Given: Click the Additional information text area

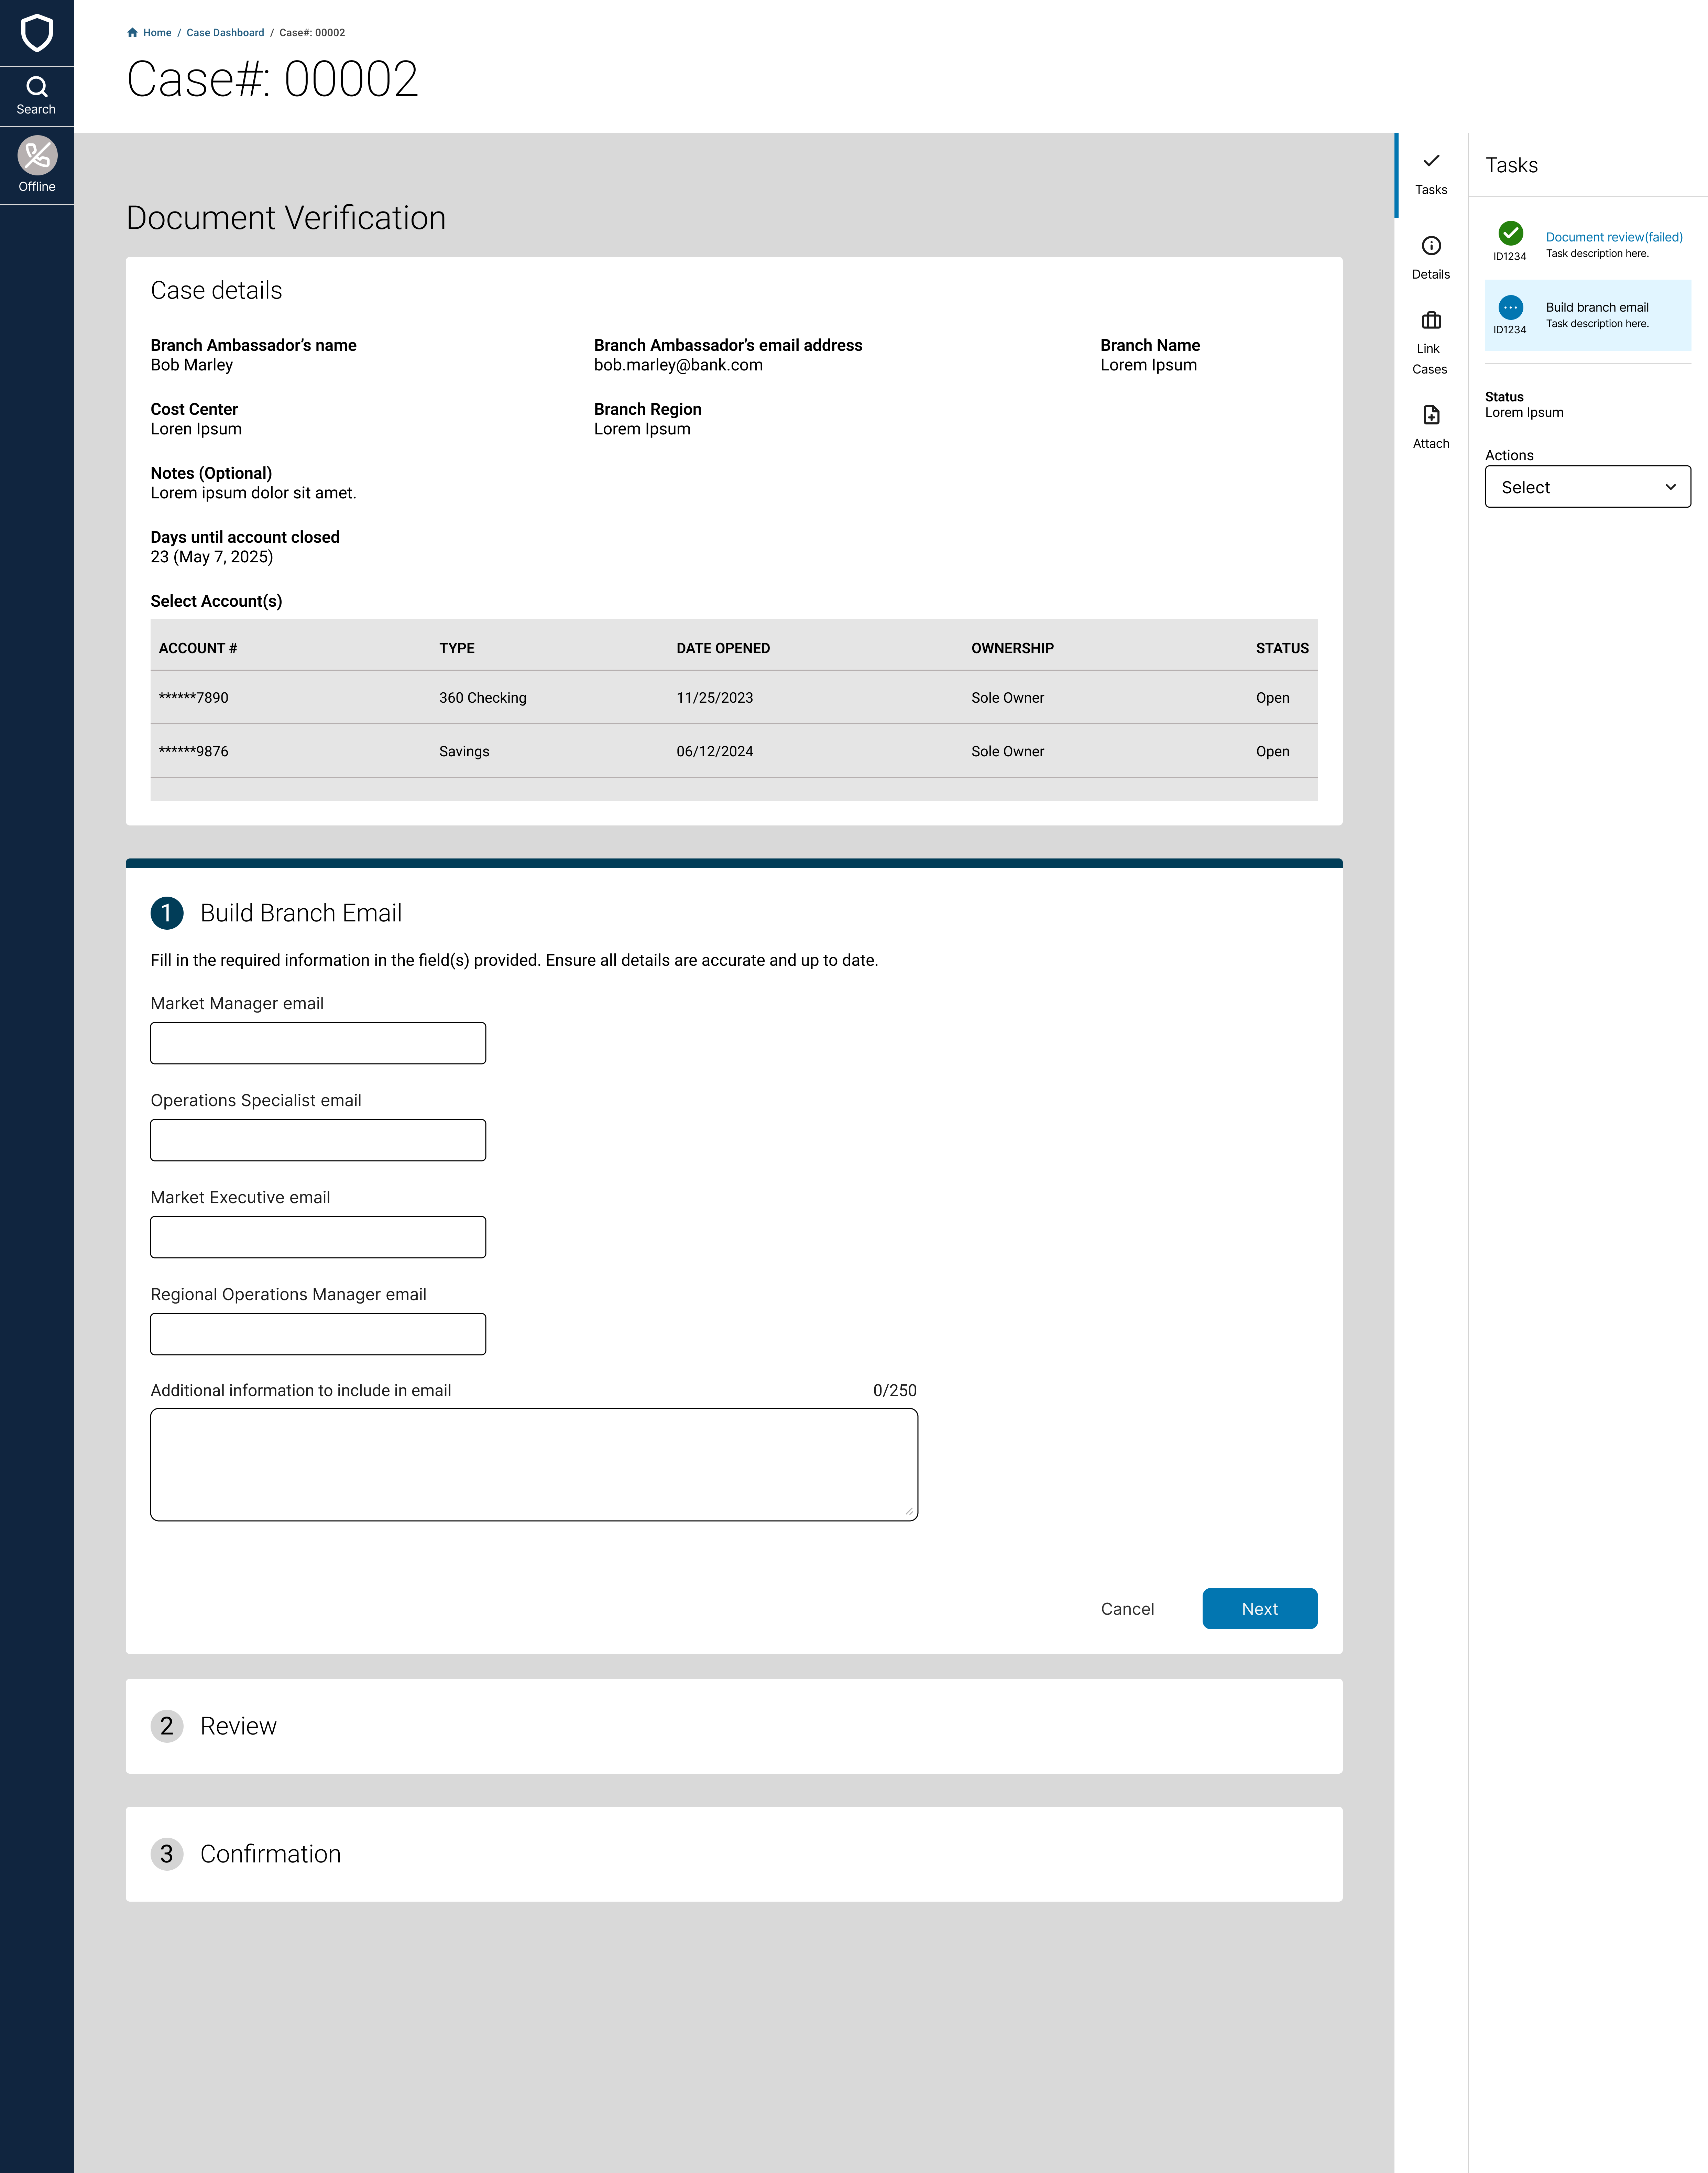Looking at the screenshot, I should pyautogui.click(x=534, y=1465).
